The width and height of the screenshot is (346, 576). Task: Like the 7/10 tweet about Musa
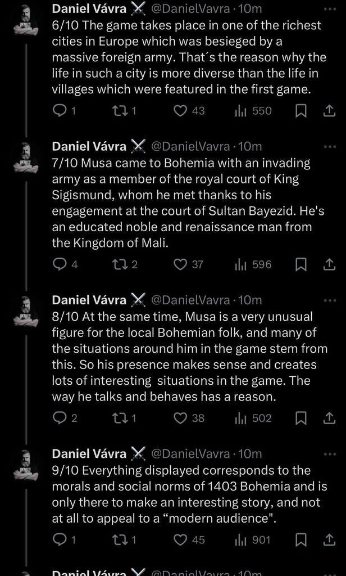(x=180, y=264)
